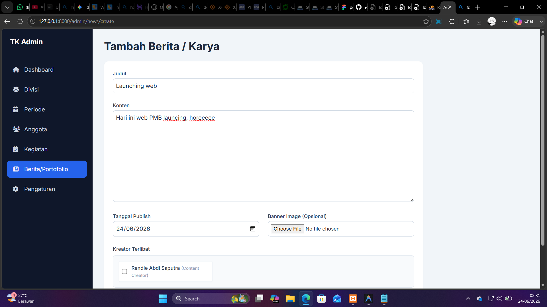547x307 pixels.
Task: Open File Explorer from taskbar
Action: (x=290, y=298)
